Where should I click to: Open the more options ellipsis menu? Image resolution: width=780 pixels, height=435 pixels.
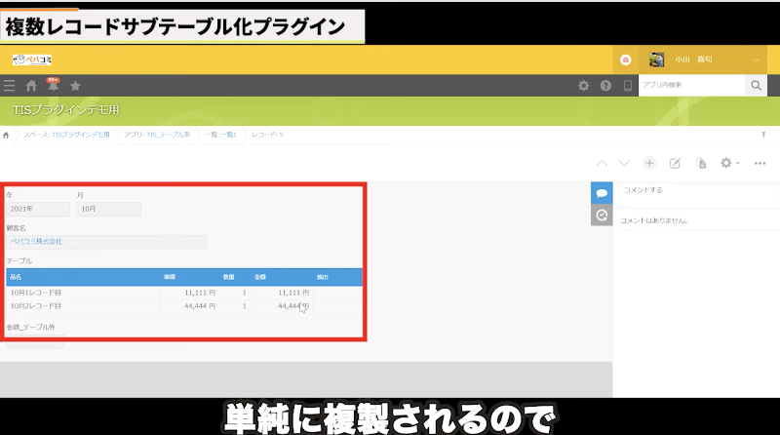pos(760,163)
